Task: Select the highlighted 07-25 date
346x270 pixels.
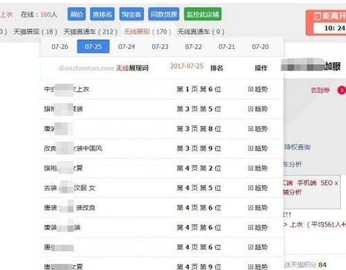Action: [93, 46]
